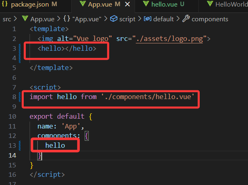This screenshot has height=185, width=248.
Task: Click the M status on App.vue tab
Action: pos(117,4)
